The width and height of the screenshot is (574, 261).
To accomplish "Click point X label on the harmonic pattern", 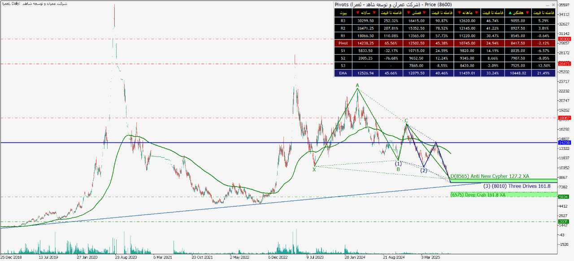I will click(314, 169).
